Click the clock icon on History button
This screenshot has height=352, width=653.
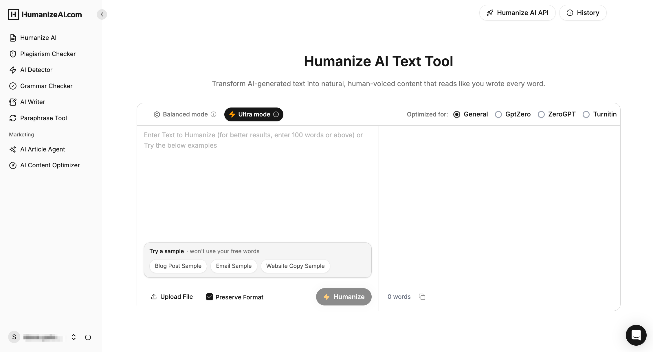[570, 13]
